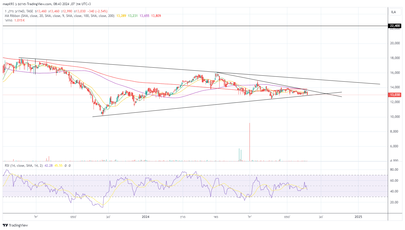This screenshot has height=230, width=405.
Task: Click the 18,000 price axis label
Action: [x=395, y=58]
